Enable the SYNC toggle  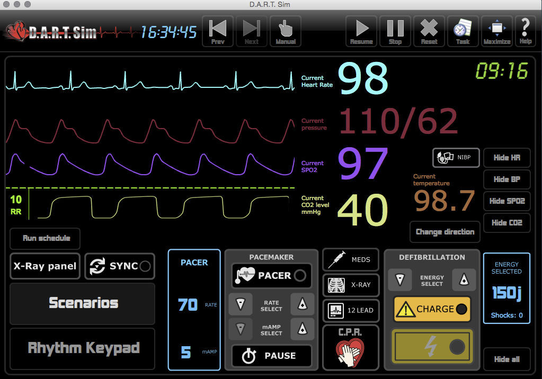(x=119, y=266)
